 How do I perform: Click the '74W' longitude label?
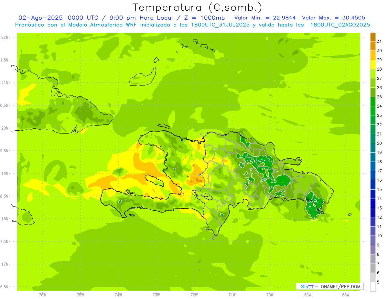click(118, 295)
